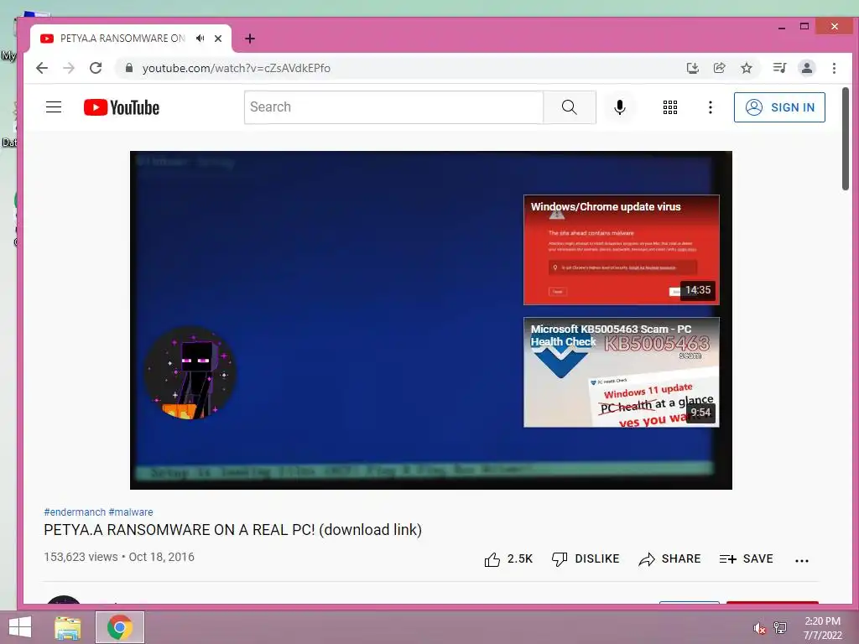Image resolution: width=859 pixels, height=644 pixels.
Task: Click the browser forward arrow
Action: tap(69, 68)
